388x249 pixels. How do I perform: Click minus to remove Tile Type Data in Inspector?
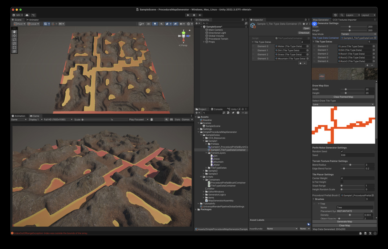[x=305, y=63]
